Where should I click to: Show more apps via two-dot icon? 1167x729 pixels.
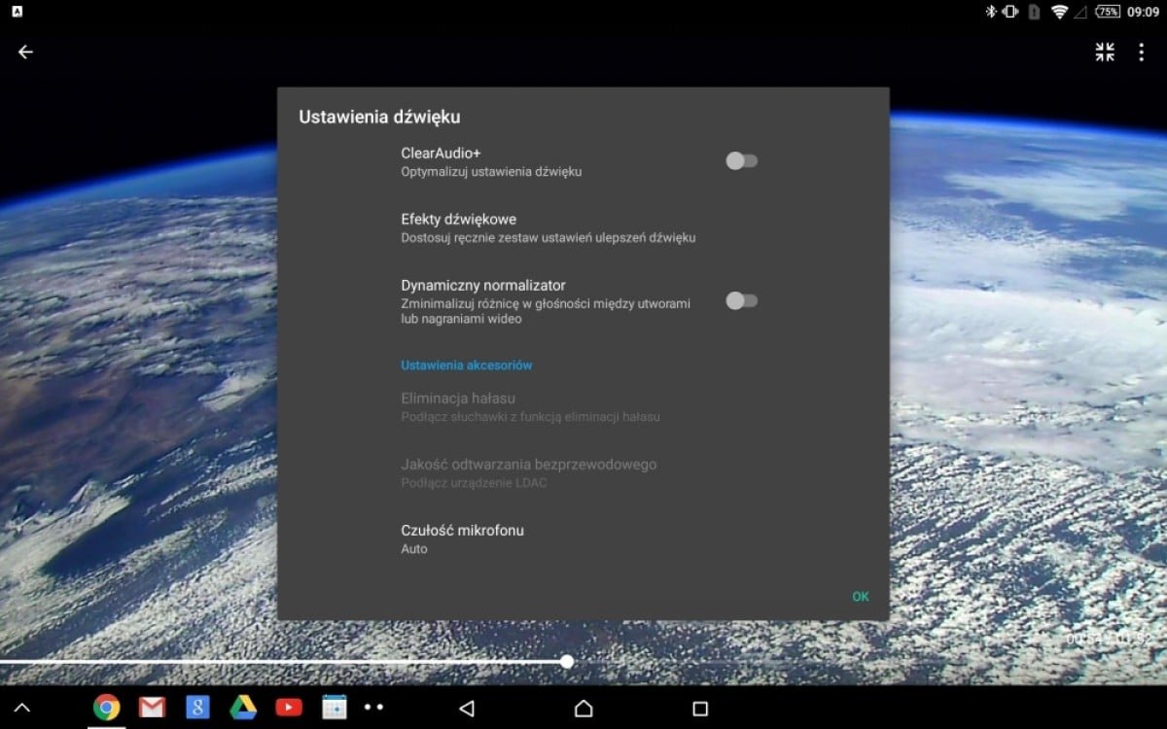click(373, 708)
